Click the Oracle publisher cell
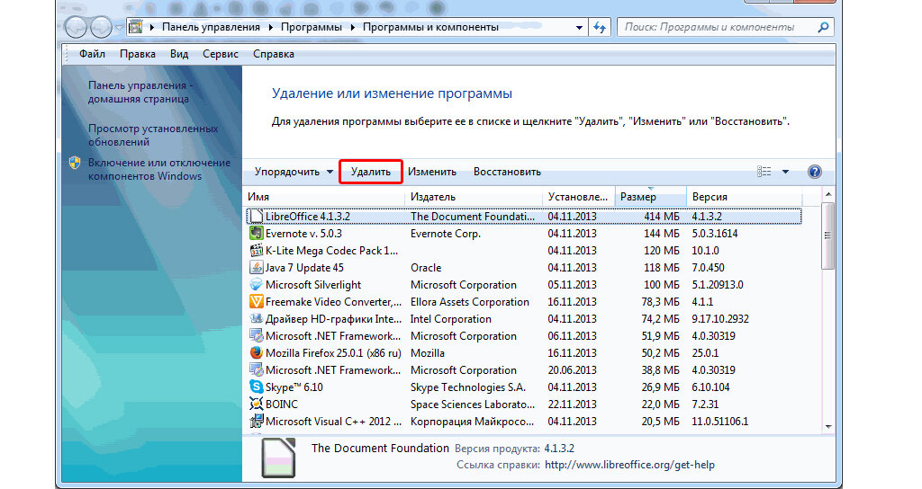The width and height of the screenshot is (922, 489). click(x=426, y=267)
